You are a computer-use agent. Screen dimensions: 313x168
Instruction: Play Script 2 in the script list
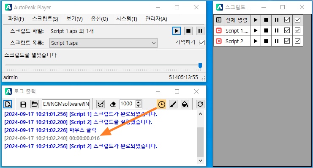[256, 41]
